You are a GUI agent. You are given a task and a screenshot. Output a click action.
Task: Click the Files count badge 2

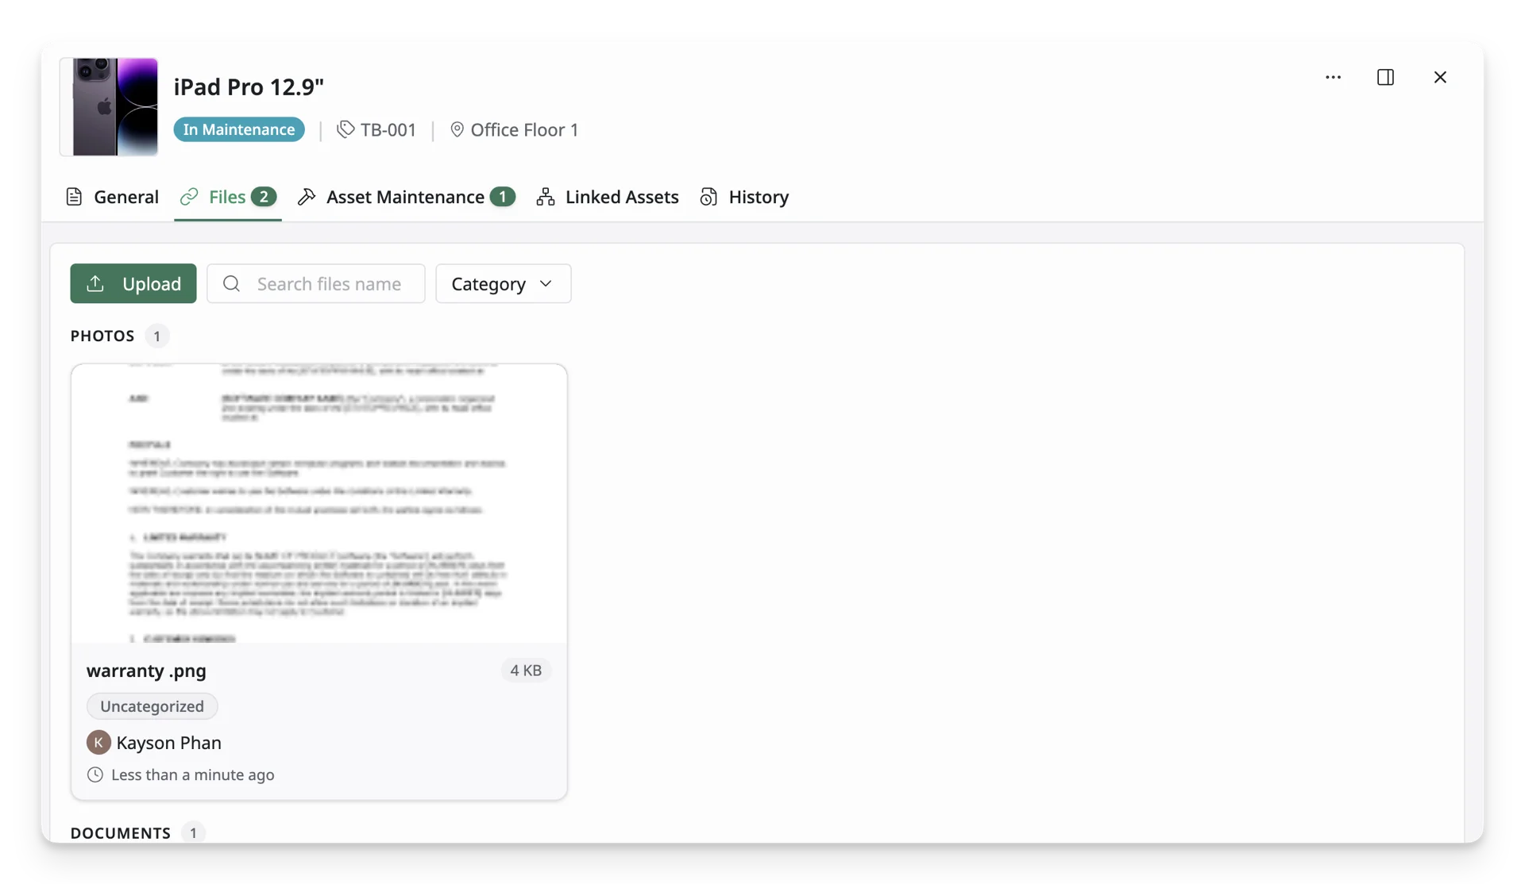(264, 196)
